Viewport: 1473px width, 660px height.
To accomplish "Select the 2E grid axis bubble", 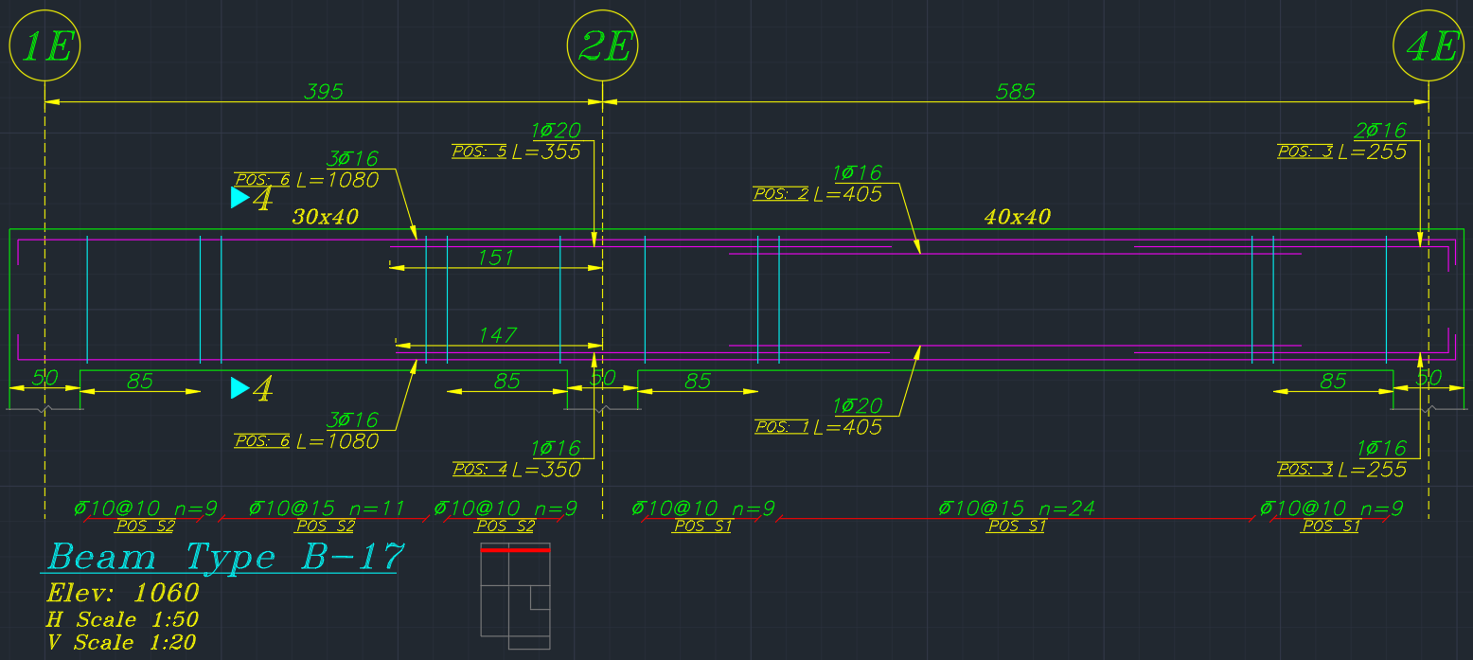I will pos(603,46).
